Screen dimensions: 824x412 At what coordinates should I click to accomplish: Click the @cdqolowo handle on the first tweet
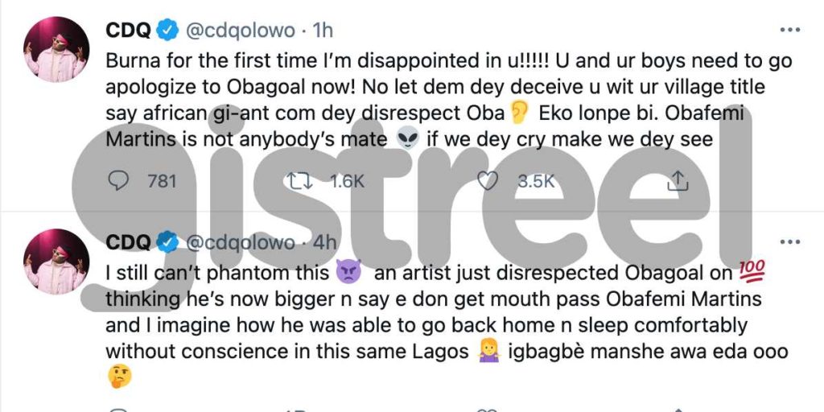coord(241,31)
